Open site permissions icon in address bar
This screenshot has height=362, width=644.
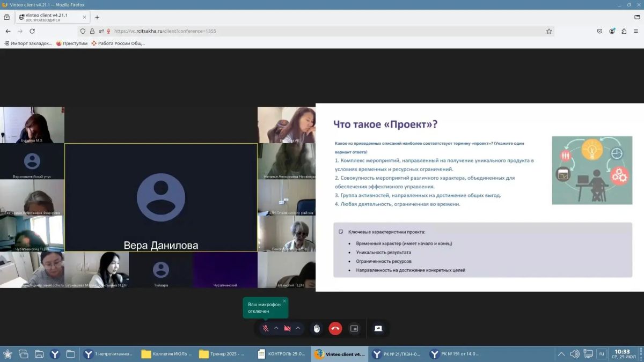pyautogui.click(x=101, y=31)
